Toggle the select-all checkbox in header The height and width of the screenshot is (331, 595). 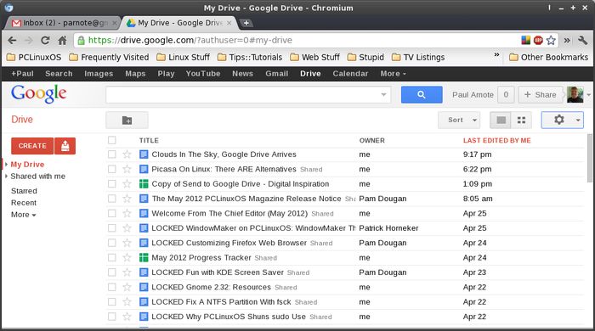tap(111, 140)
